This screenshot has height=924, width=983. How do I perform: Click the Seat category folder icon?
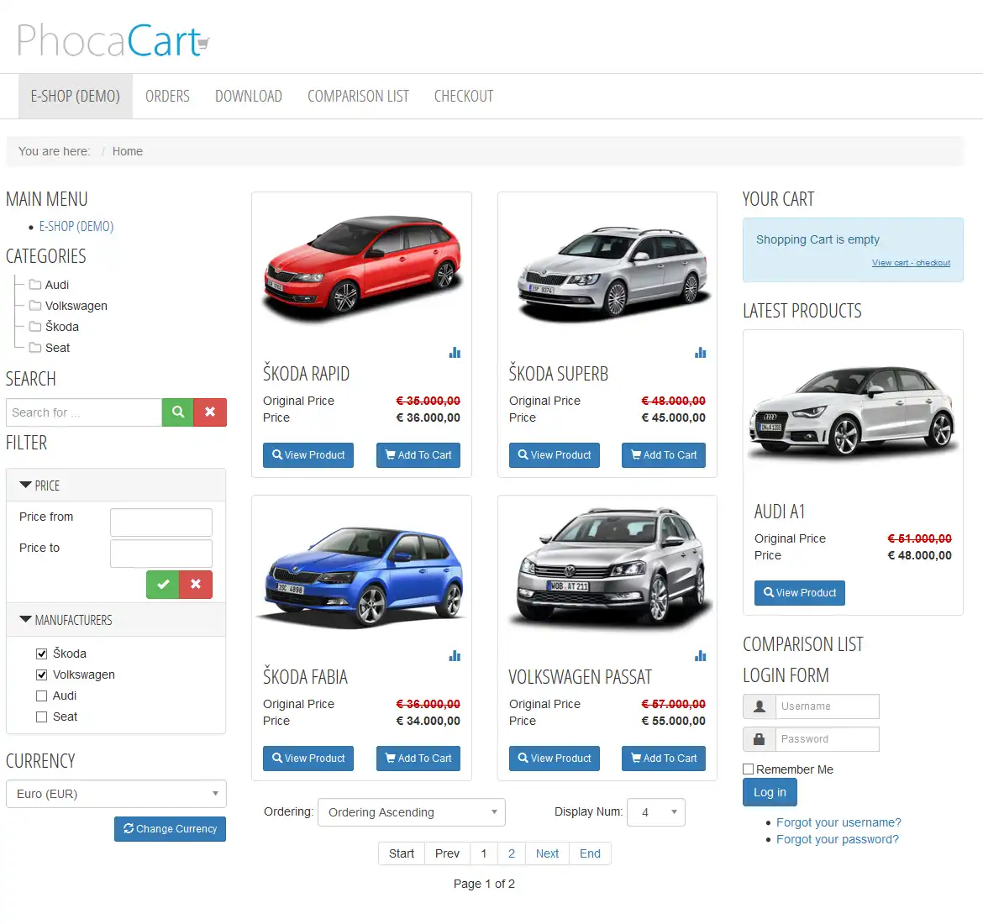[x=35, y=347]
